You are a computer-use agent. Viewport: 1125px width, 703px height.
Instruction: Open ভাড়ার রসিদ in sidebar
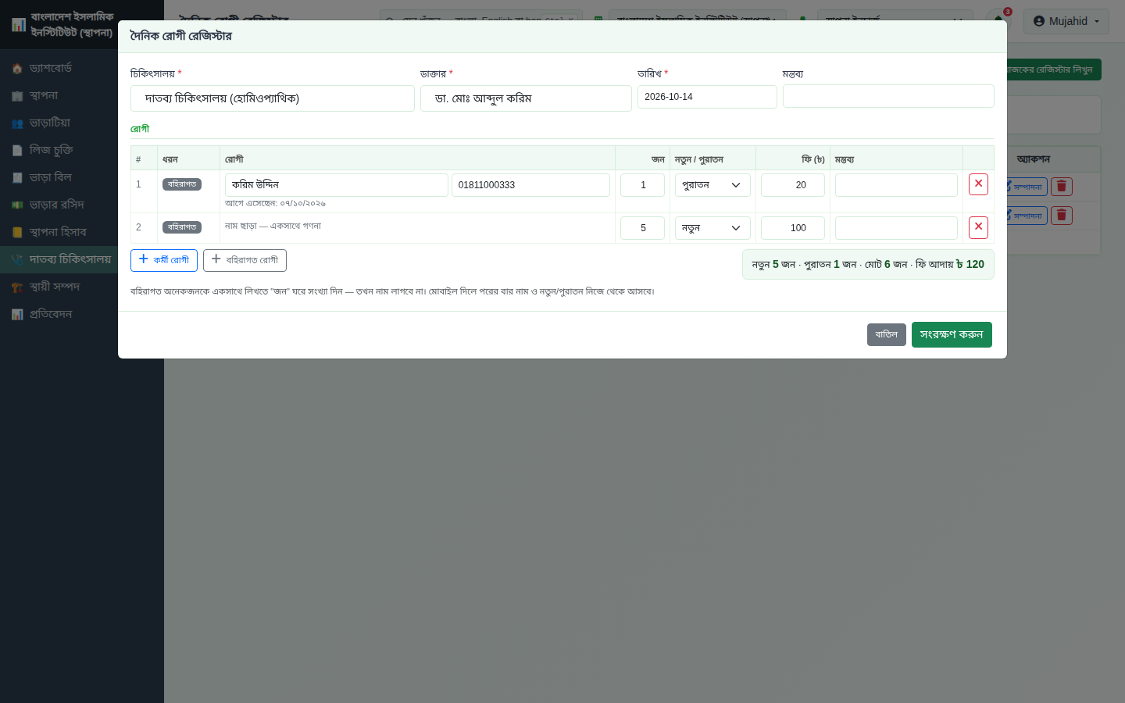point(59,205)
